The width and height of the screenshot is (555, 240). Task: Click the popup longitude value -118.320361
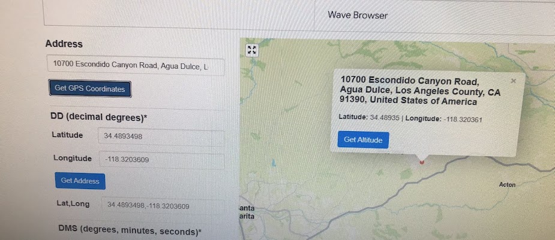pos(463,120)
